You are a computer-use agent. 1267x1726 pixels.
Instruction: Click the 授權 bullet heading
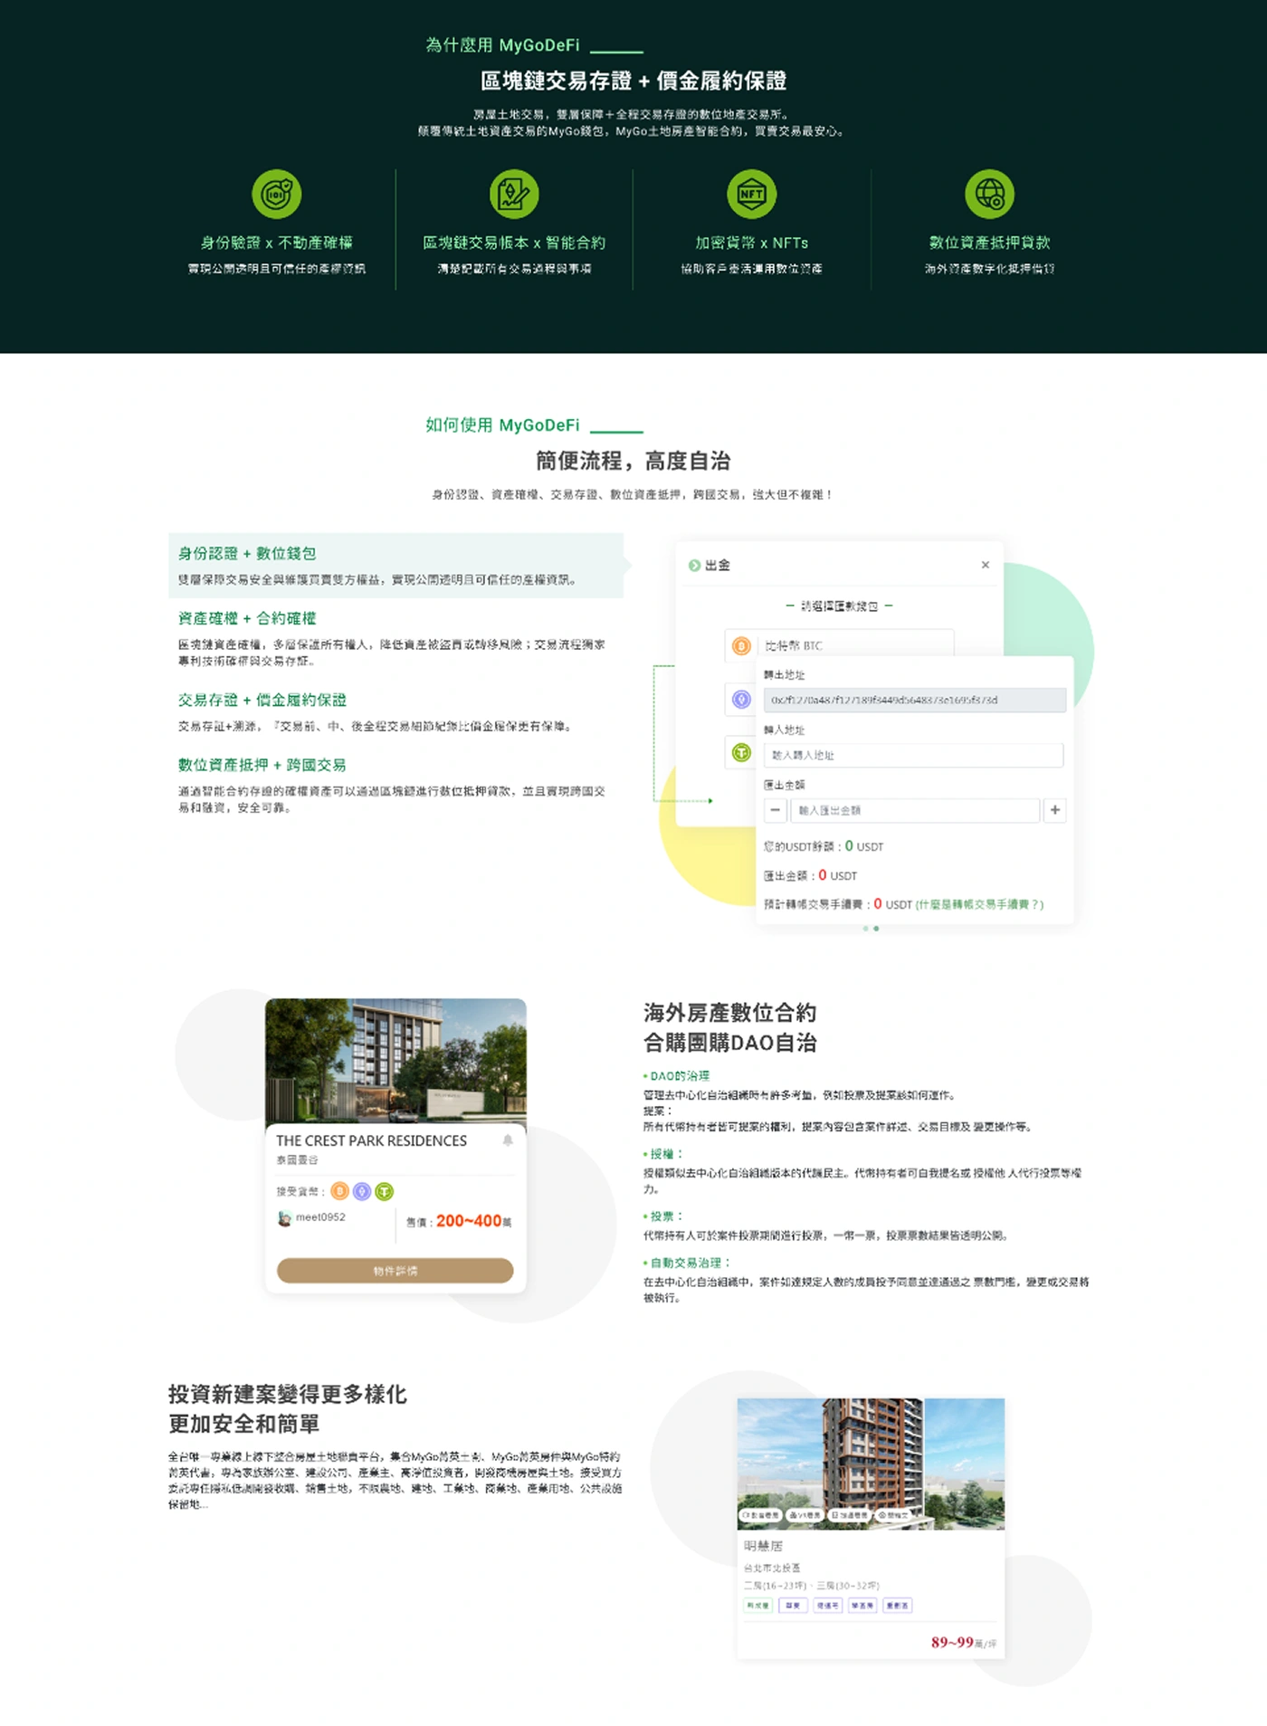coord(667,1154)
